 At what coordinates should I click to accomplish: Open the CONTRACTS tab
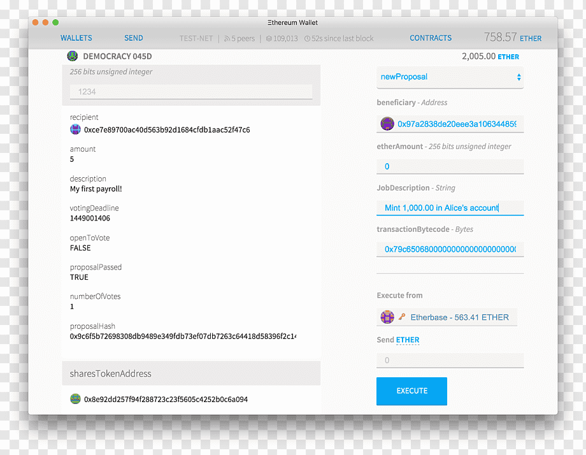[431, 38]
